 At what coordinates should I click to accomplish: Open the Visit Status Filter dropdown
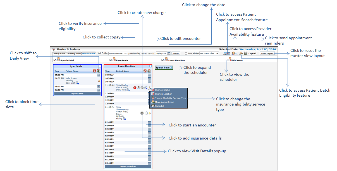pyautogui.click(x=209, y=53)
